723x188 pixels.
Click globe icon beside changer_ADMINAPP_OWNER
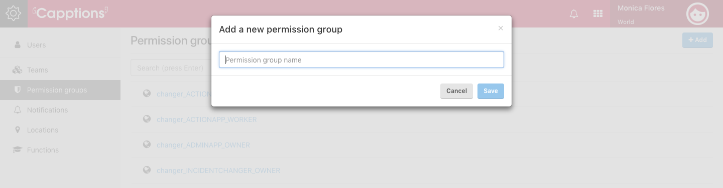click(147, 144)
